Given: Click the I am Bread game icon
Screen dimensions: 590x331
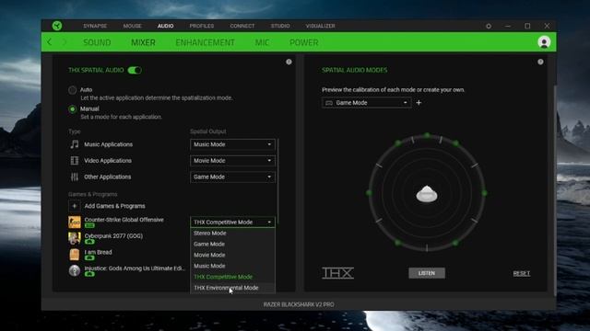Looking at the screenshot, I should pyautogui.click(x=74, y=254).
